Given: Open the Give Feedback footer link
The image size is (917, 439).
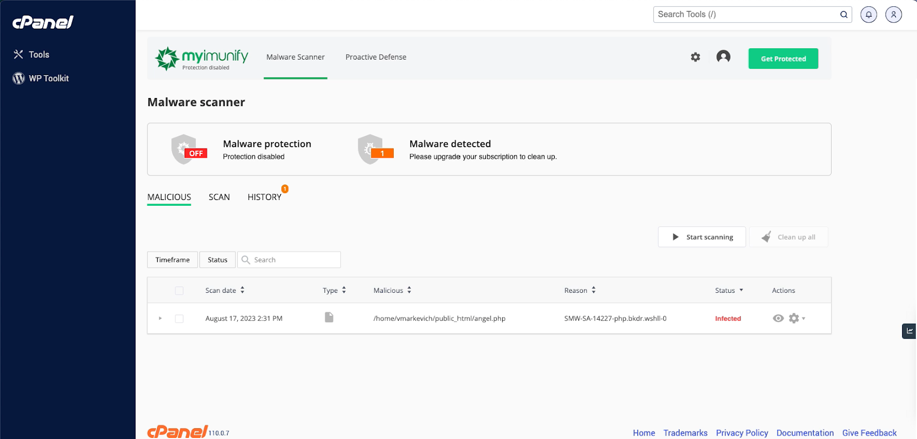Looking at the screenshot, I should coord(869,433).
